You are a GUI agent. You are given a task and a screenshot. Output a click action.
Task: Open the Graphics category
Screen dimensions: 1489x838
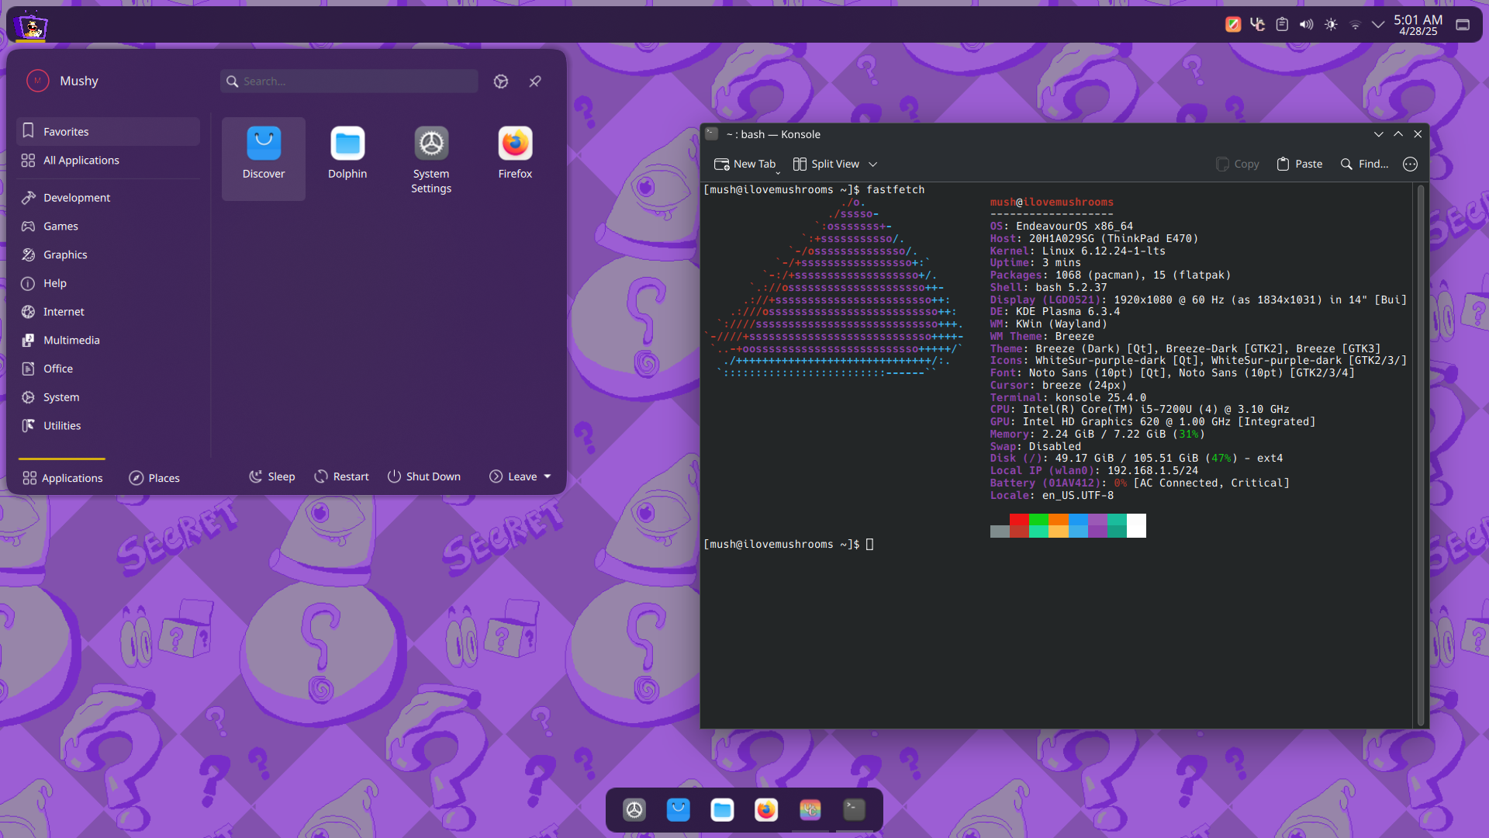tap(108, 255)
